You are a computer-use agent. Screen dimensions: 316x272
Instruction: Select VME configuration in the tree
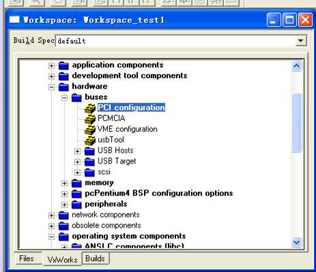click(x=128, y=129)
